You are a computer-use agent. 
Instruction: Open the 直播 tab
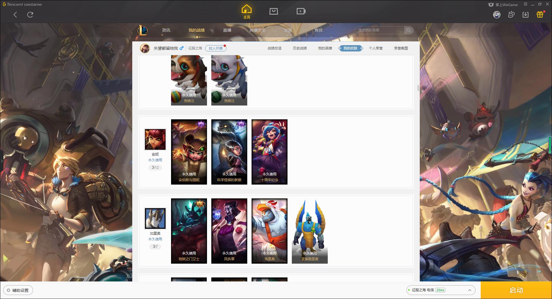[x=227, y=30]
